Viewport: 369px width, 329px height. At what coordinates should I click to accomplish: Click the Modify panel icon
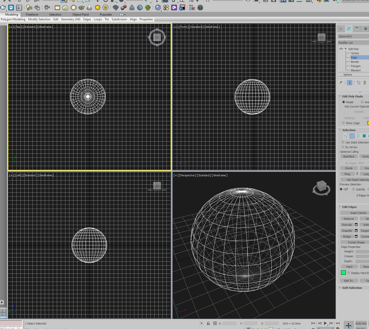coord(349,29)
